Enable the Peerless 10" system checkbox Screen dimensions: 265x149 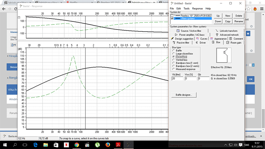(x=172, y=16)
